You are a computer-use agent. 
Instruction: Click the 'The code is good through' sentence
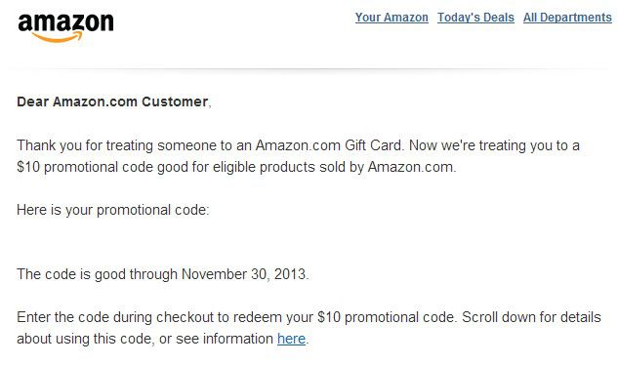click(x=162, y=274)
